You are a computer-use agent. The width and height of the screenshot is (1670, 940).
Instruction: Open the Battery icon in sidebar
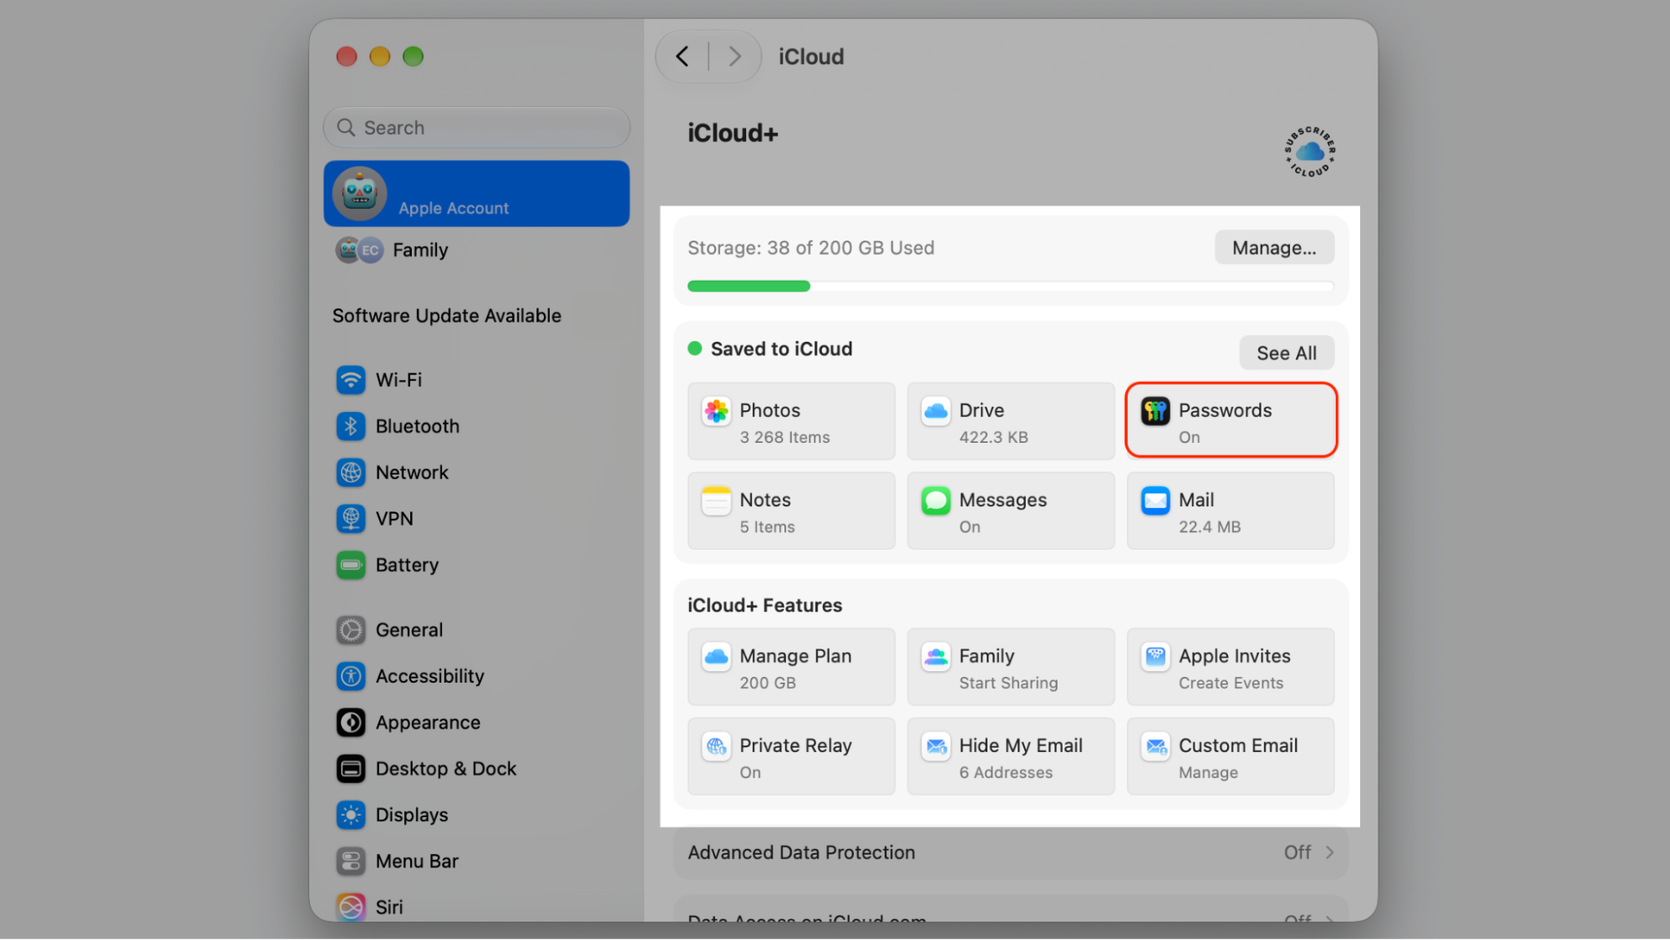(351, 565)
